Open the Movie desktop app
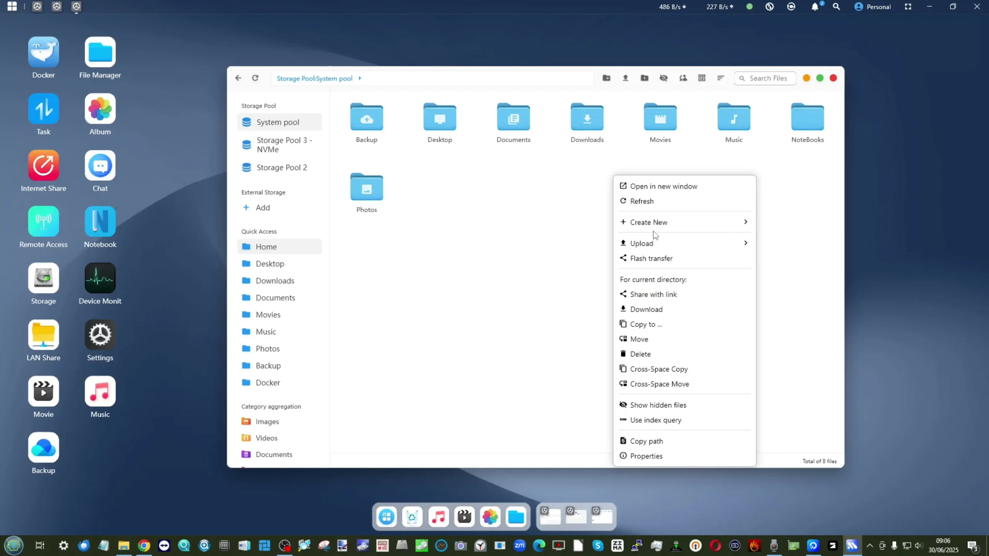Viewport: 989px width, 556px height. pyautogui.click(x=43, y=391)
